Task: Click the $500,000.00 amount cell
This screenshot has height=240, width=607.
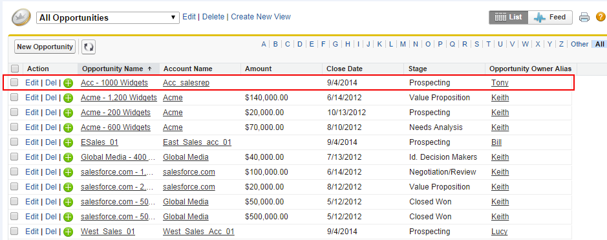Action: [266, 216]
